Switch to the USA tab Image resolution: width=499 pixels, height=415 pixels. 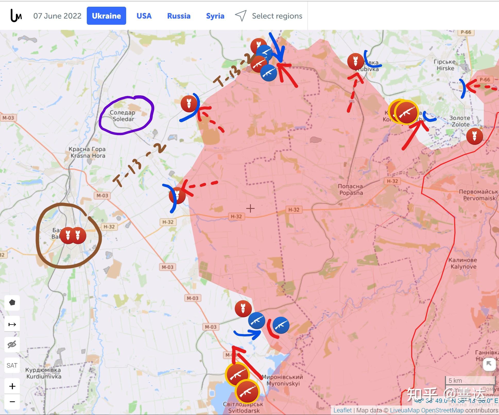pyautogui.click(x=144, y=16)
